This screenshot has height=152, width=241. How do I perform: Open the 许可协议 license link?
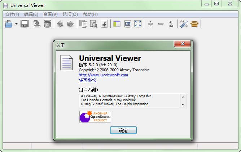click(87, 80)
